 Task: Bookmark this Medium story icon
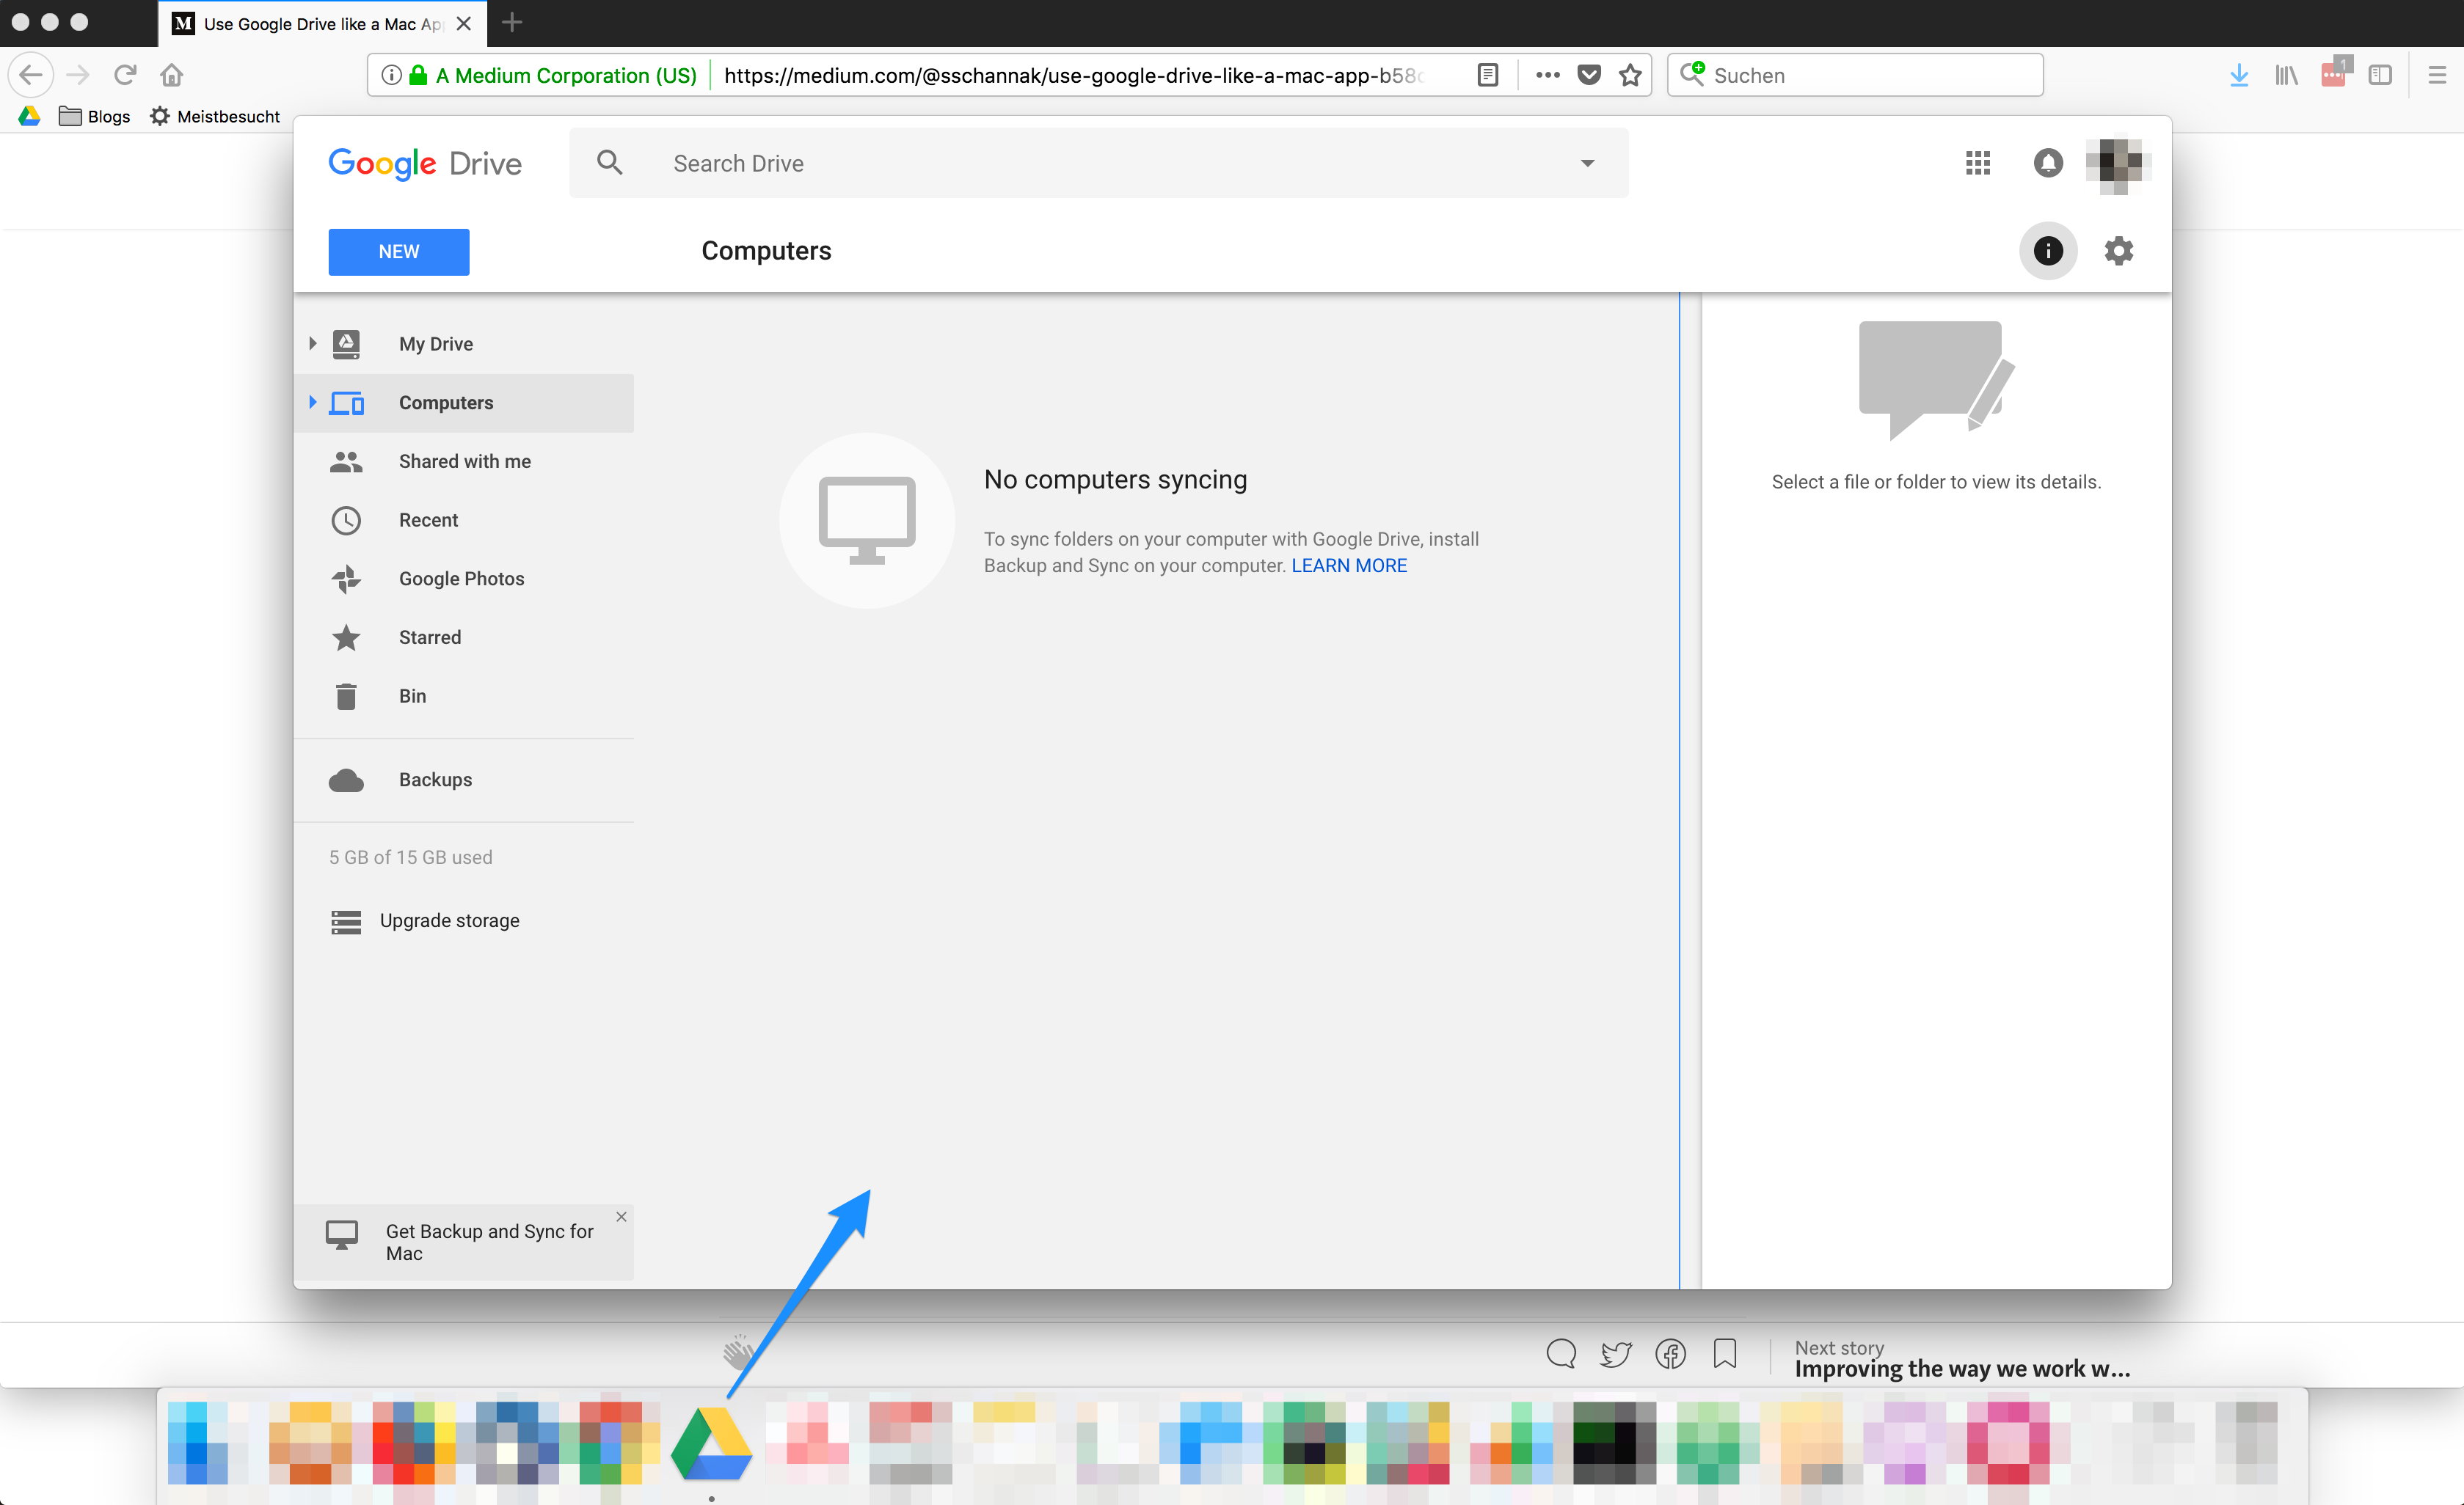pos(1724,1354)
